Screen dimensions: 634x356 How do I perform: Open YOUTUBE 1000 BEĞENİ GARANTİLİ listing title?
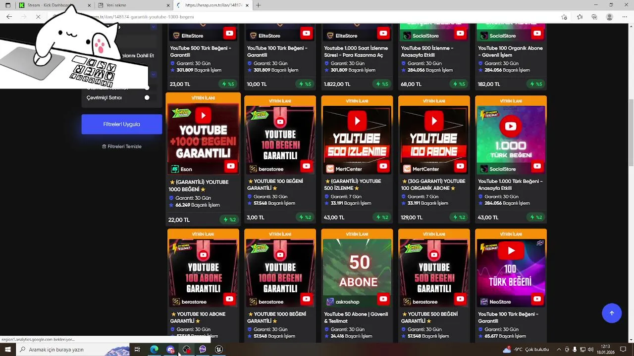tap(276, 317)
